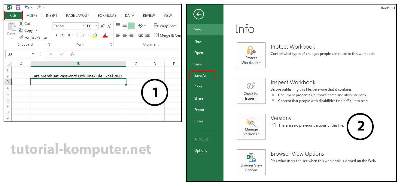
Task: Open the Paste options dropdown arrow
Action: click(x=11, y=38)
